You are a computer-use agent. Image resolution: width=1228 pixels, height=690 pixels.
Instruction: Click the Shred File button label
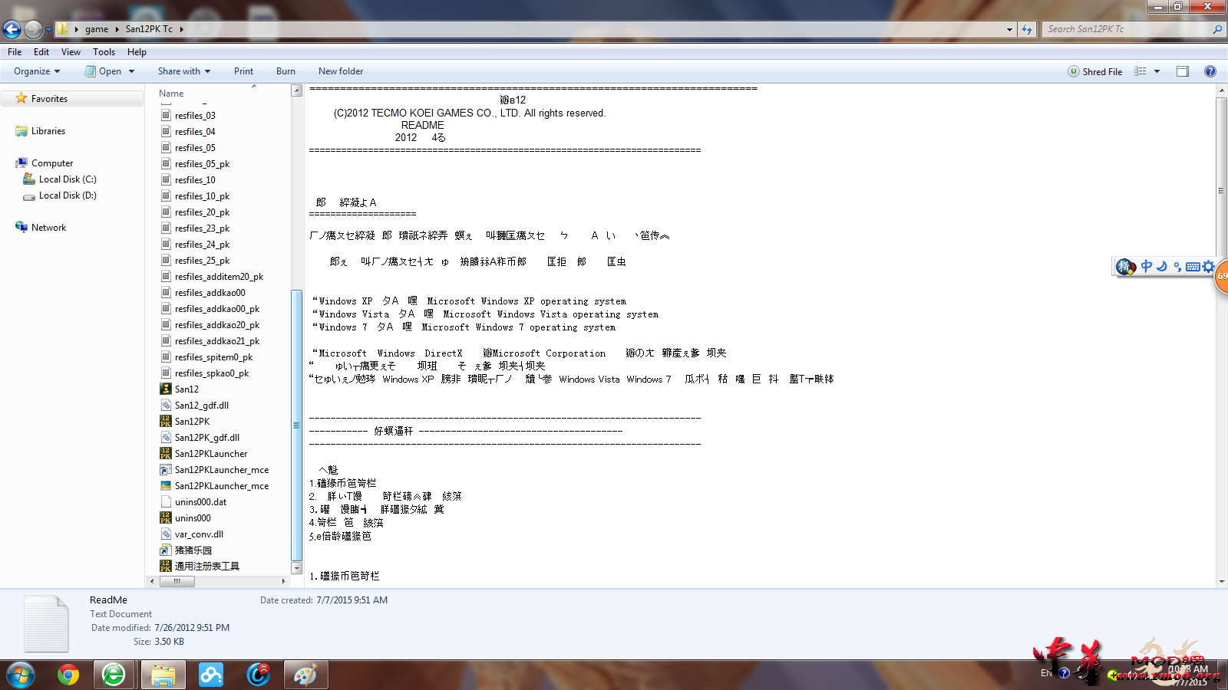tap(1102, 71)
